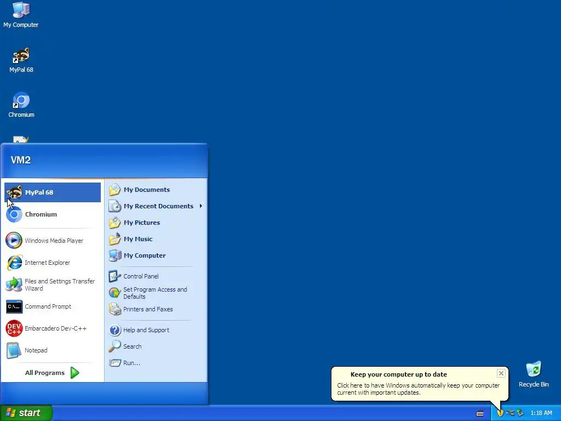Click the Set Program Access globe icon
Image resolution: width=561 pixels, height=421 pixels.
tap(115, 293)
